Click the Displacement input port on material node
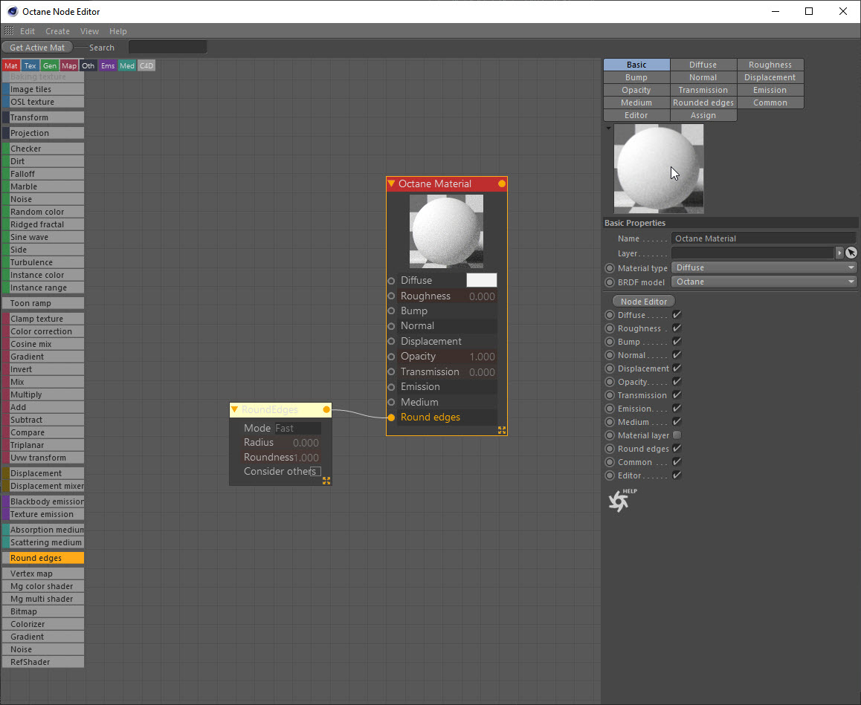The image size is (861, 705). click(x=391, y=341)
